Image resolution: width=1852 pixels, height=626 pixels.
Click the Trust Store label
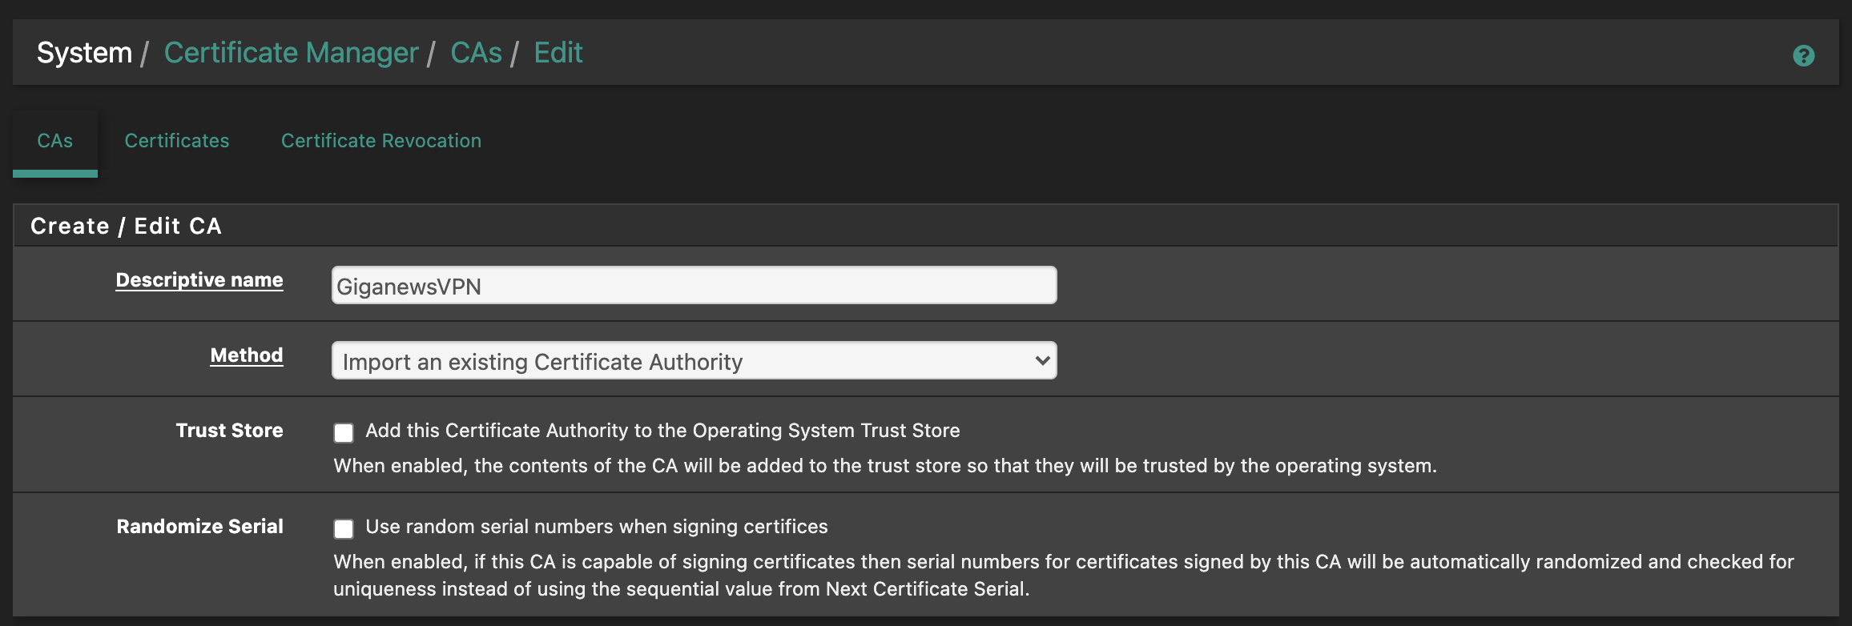pos(229,431)
